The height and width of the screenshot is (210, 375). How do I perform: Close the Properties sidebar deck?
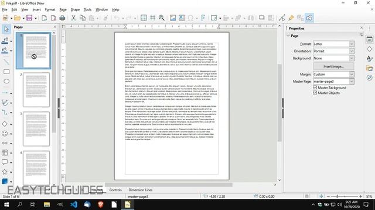pos(361,28)
